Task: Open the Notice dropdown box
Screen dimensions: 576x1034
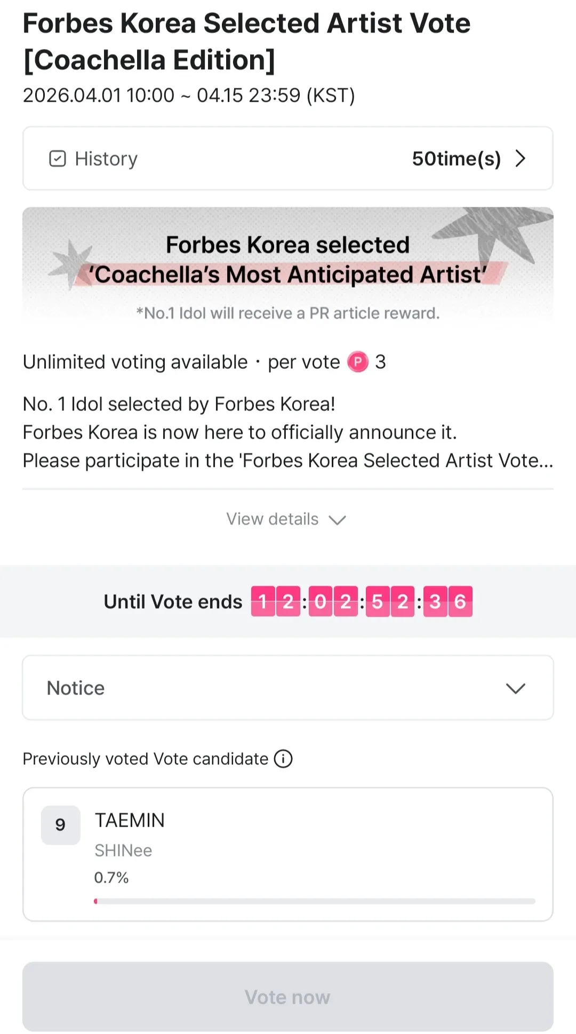Action: coord(288,688)
